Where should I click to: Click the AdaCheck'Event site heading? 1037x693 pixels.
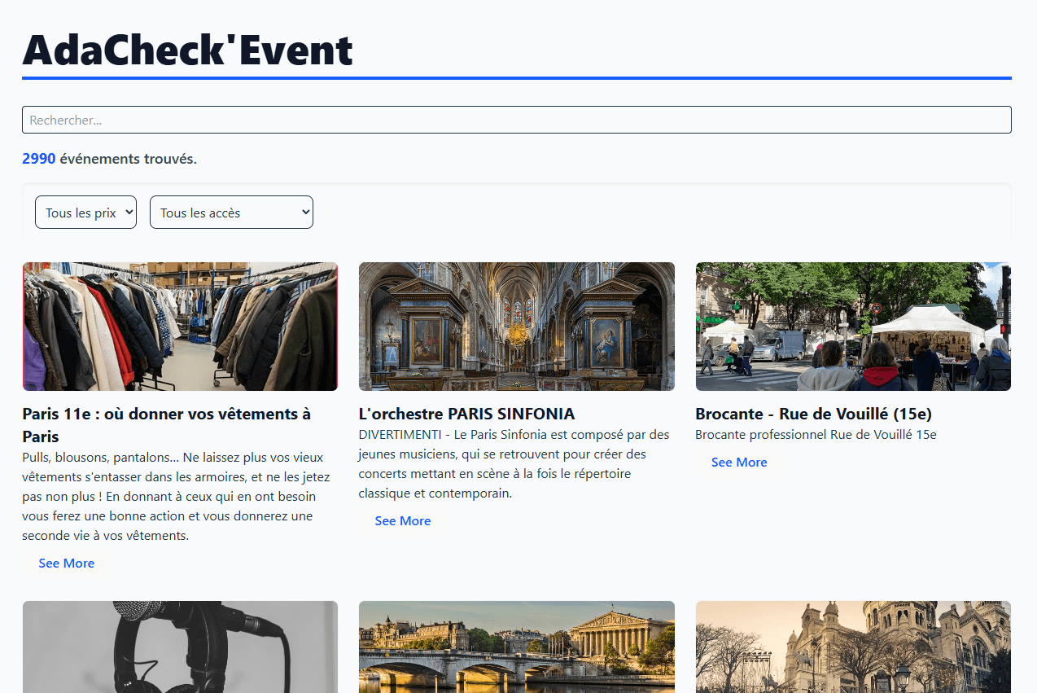[x=188, y=50]
